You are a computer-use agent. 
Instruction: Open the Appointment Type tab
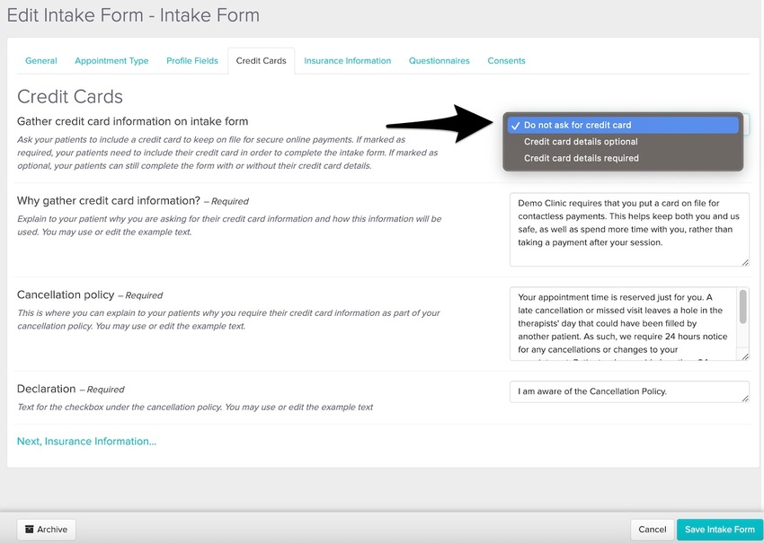(x=111, y=60)
